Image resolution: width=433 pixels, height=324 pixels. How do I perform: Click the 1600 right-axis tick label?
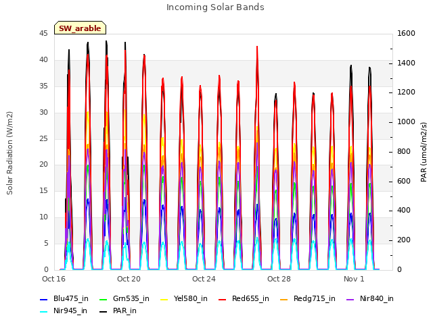coord(406,34)
